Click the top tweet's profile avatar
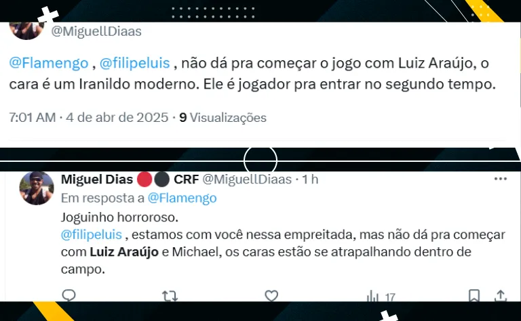Image resolution: width=521 pixels, height=321 pixels. (26, 30)
